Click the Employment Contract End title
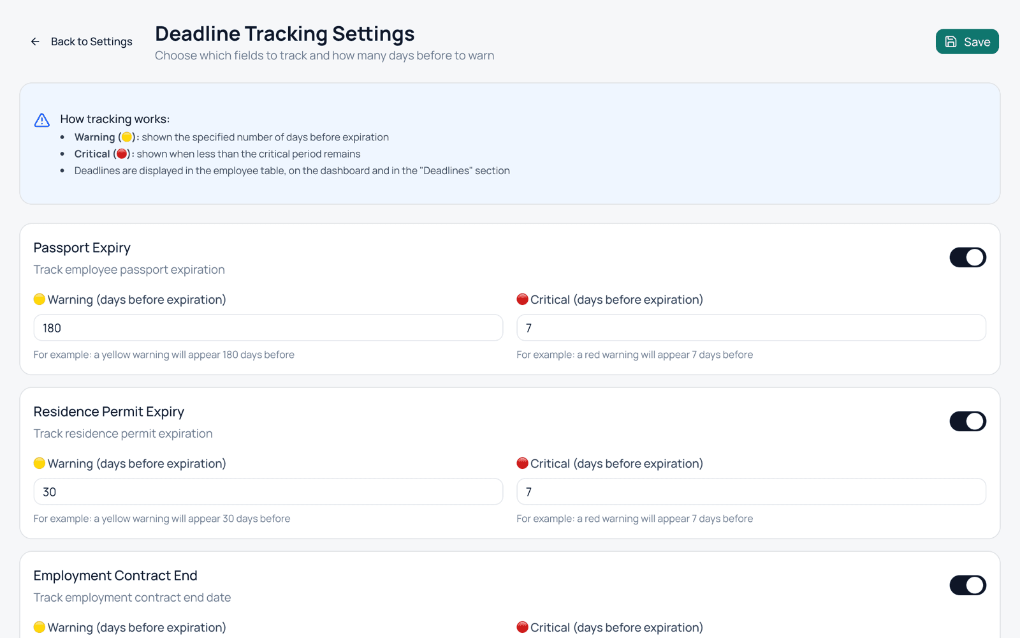Viewport: 1020px width, 638px height. (115, 575)
